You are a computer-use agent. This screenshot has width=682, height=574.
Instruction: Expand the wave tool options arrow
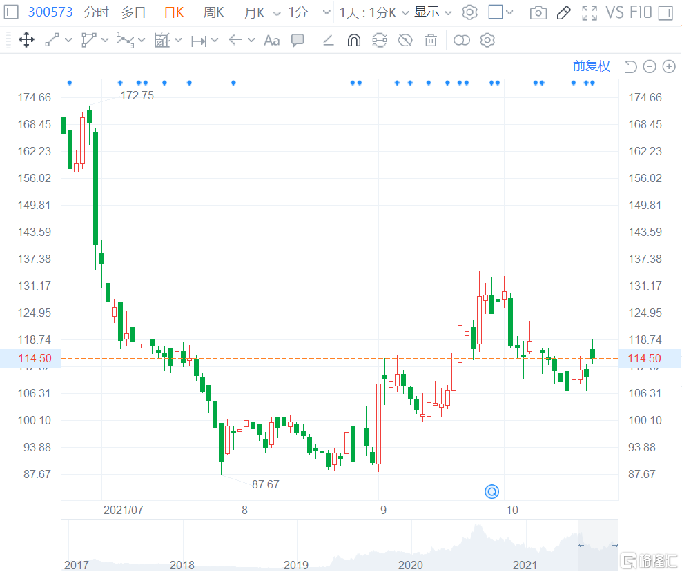[142, 41]
